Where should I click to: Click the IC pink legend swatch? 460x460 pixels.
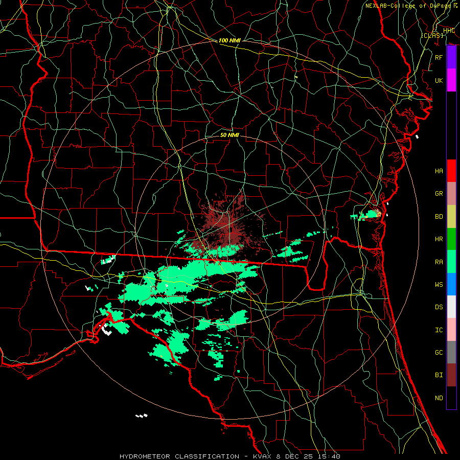tap(451, 330)
